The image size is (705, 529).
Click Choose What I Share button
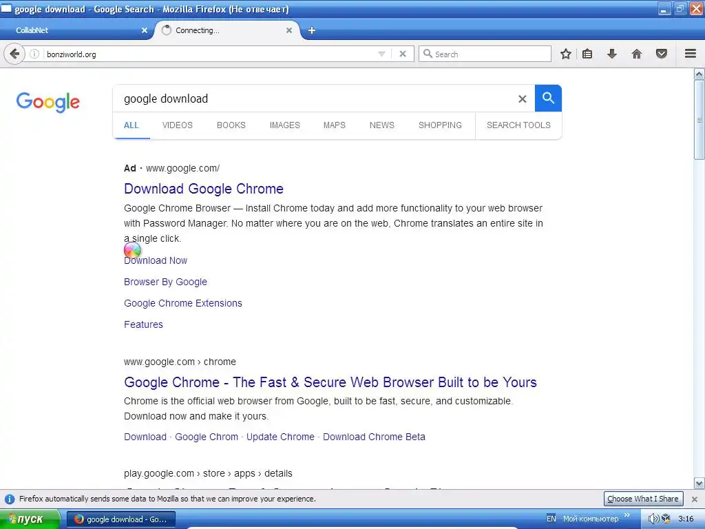tap(643, 499)
